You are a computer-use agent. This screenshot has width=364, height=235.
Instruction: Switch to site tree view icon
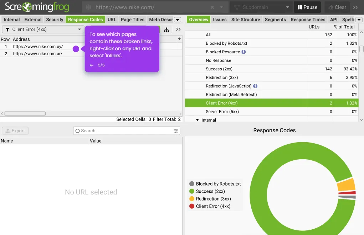tap(166, 30)
